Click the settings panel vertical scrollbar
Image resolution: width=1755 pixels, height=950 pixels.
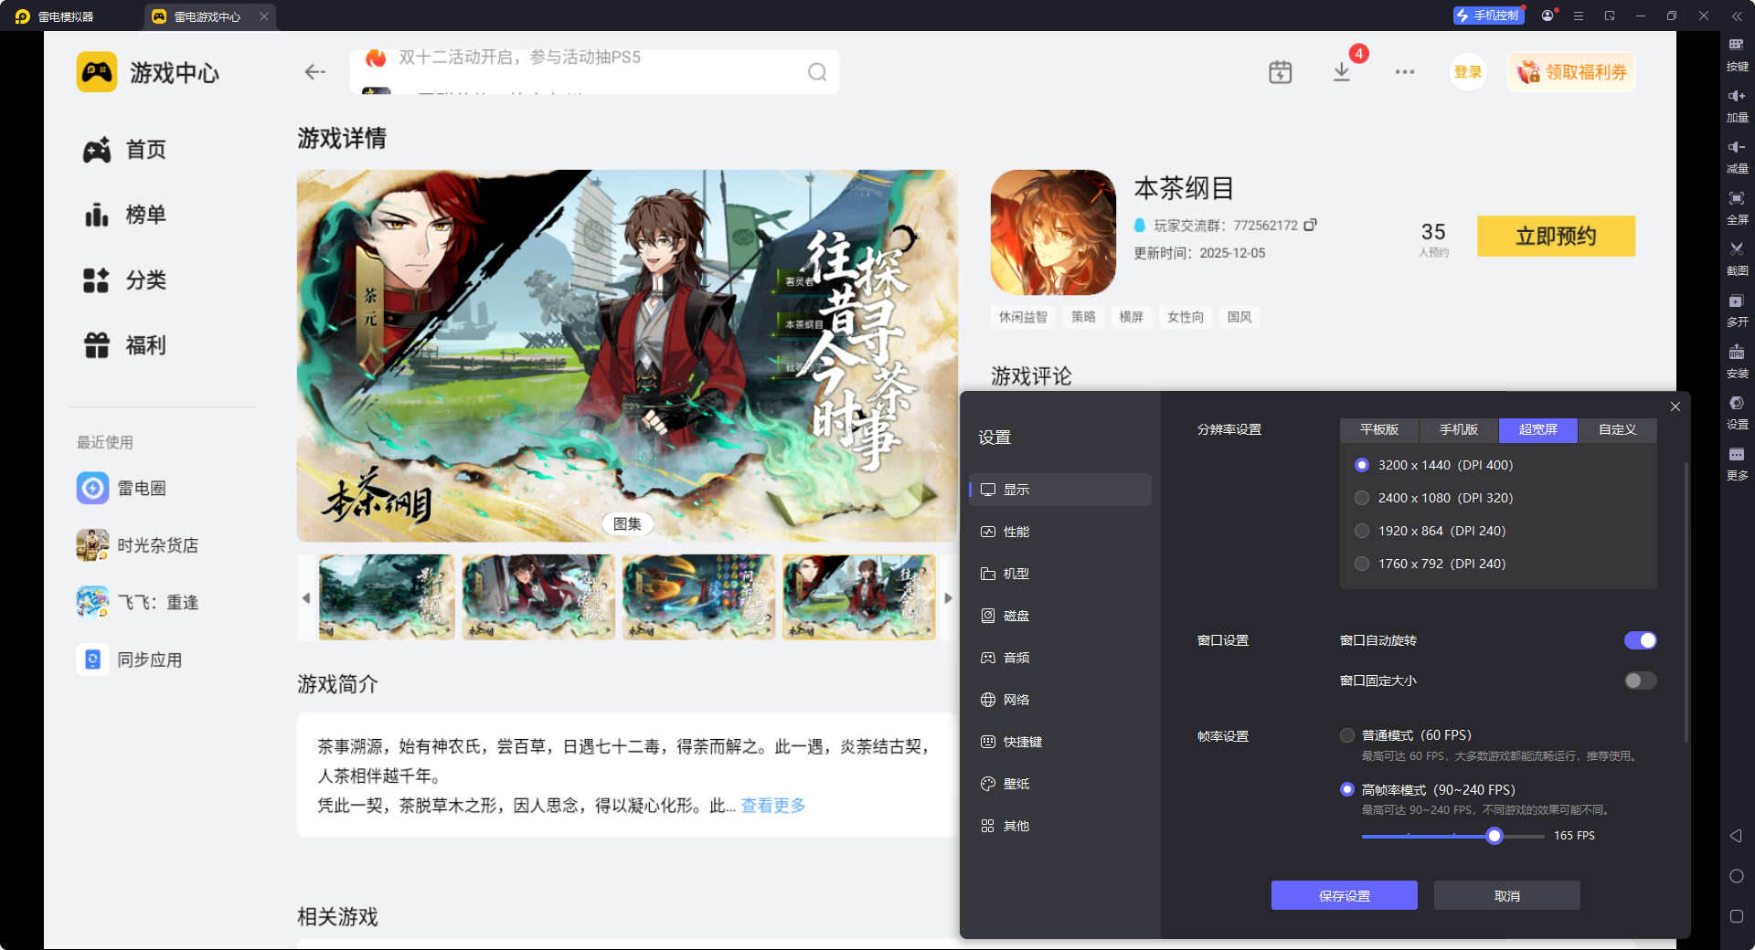tap(1686, 603)
